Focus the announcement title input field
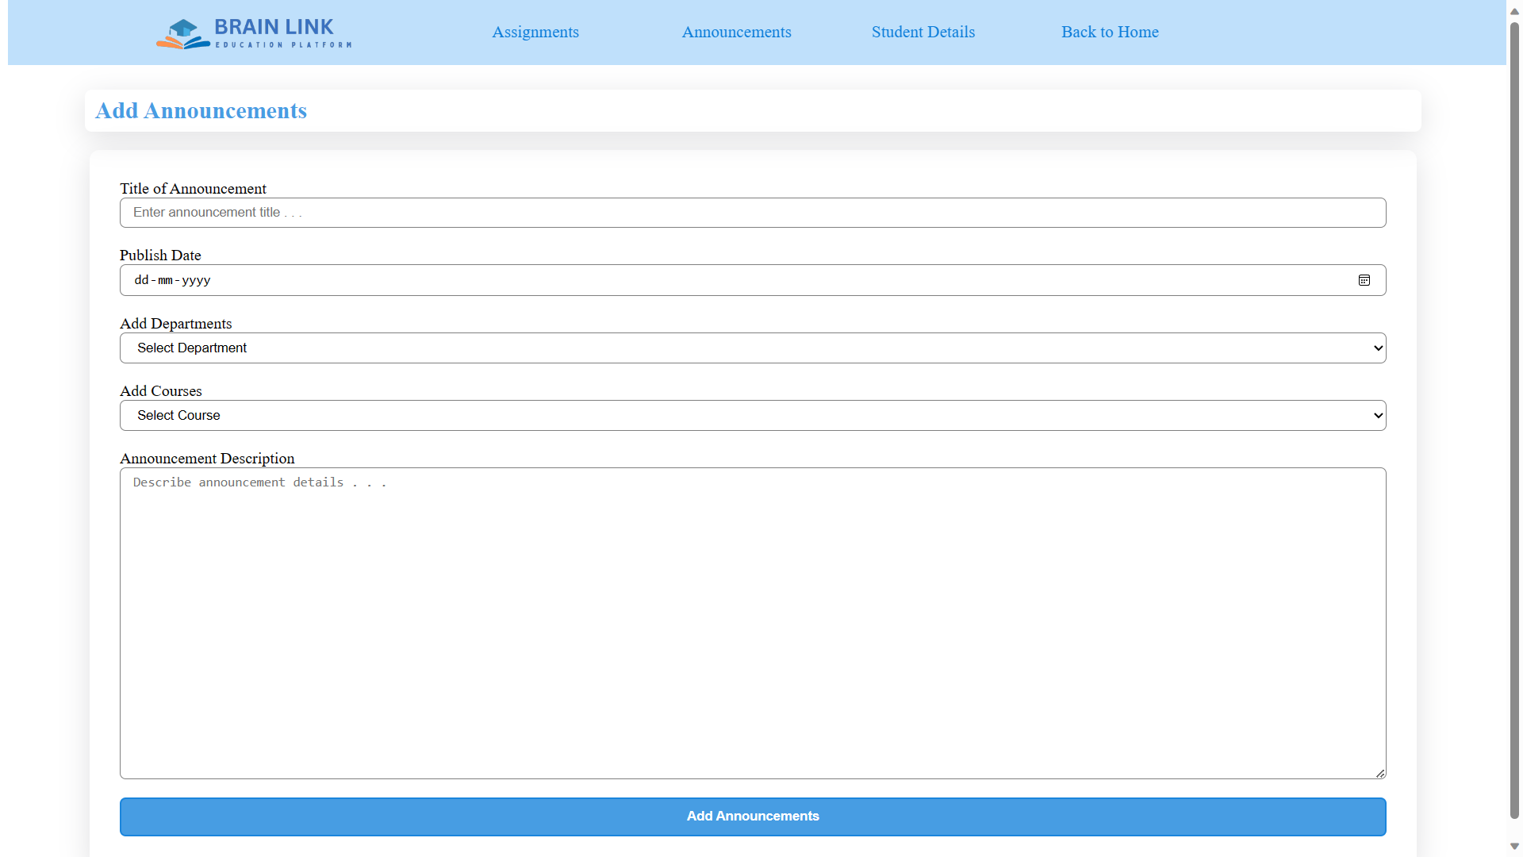1523x857 pixels. [x=752, y=213]
